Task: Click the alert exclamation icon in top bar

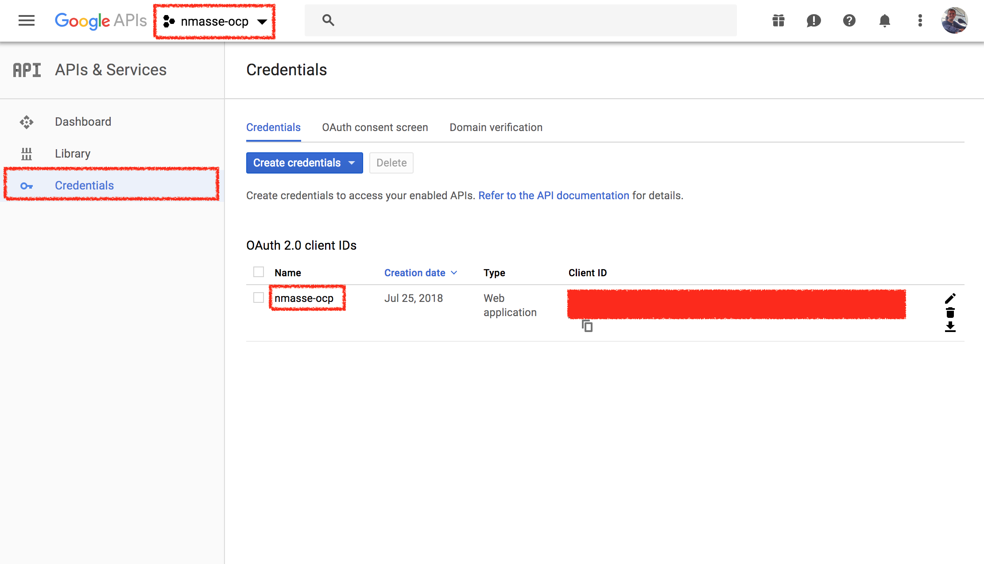Action: pos(814,20)
